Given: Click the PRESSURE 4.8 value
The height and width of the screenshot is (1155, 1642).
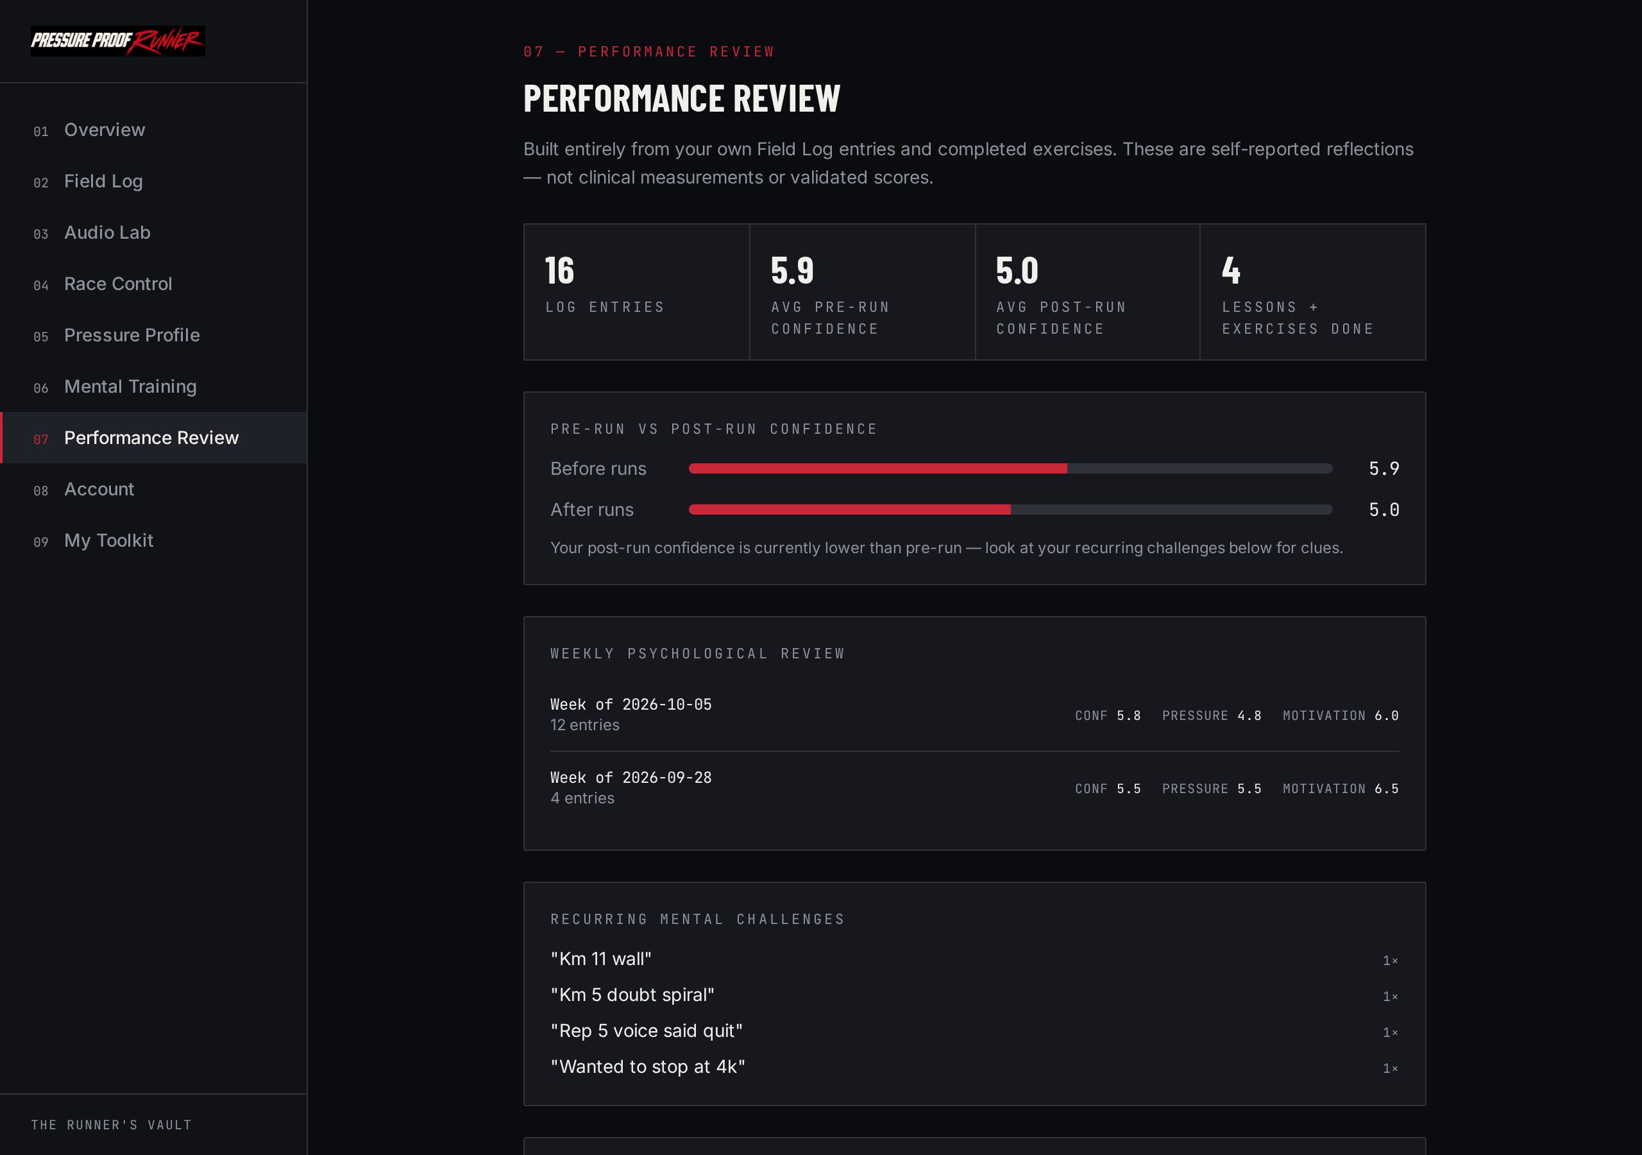Looking at the screenshot, I should (x=1212, y=715).
